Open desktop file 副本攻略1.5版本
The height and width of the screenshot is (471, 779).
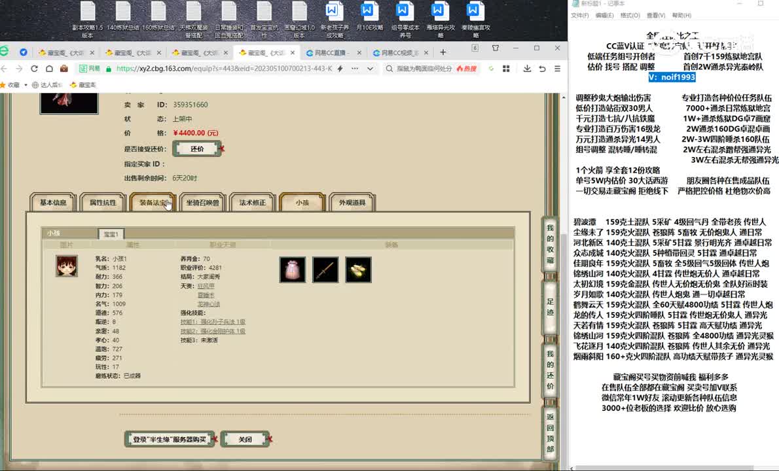pos(88,20)
